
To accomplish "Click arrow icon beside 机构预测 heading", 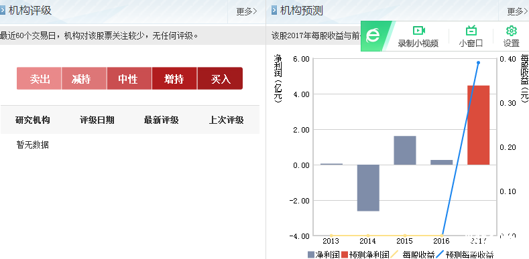I will (x=274, y=11).
